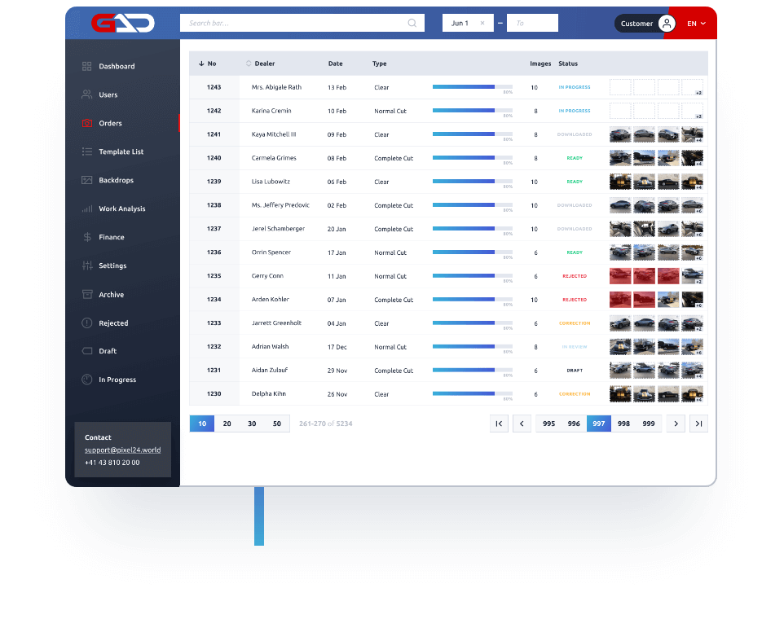Screen dimensions: 784x619
Task: Click the Backdrops image icon
Action: [86, 180]
